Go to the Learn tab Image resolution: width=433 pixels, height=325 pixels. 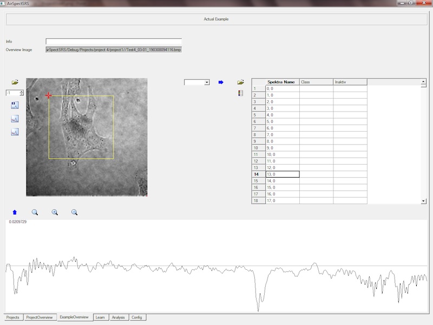100,317
